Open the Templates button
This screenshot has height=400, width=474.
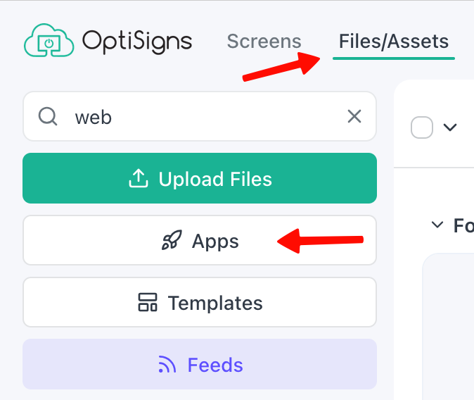coord(200,302)
